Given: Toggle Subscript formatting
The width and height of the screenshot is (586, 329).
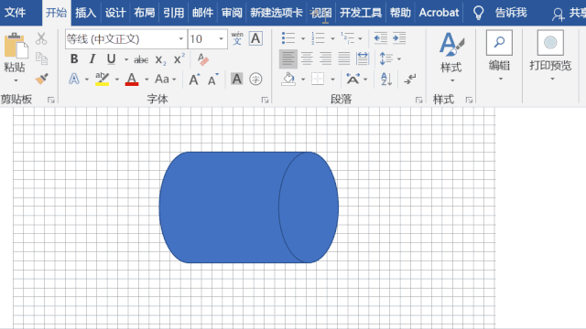Looking at the screenshot, I should [x=161, y=59].
